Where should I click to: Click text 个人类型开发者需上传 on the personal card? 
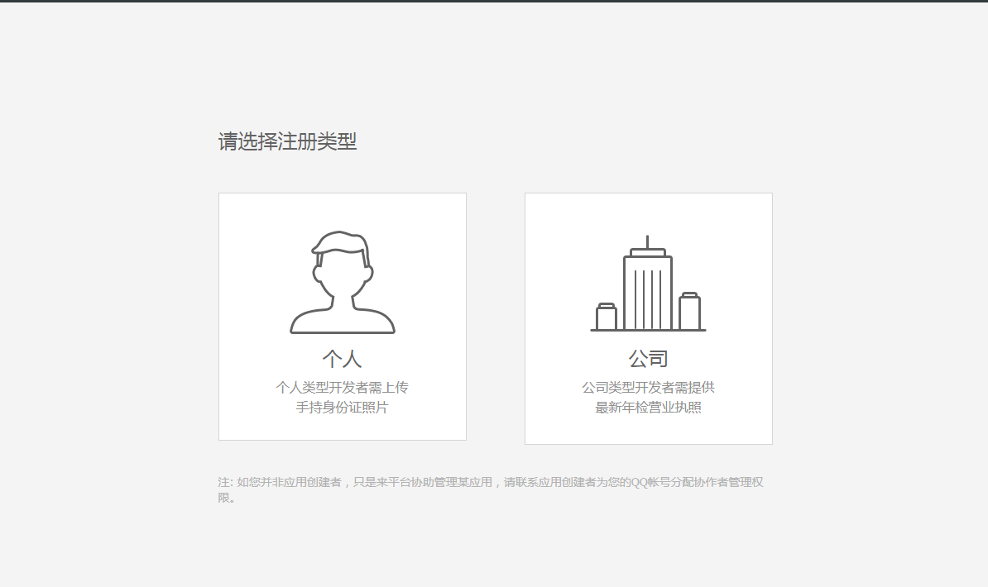click(342, 386)
